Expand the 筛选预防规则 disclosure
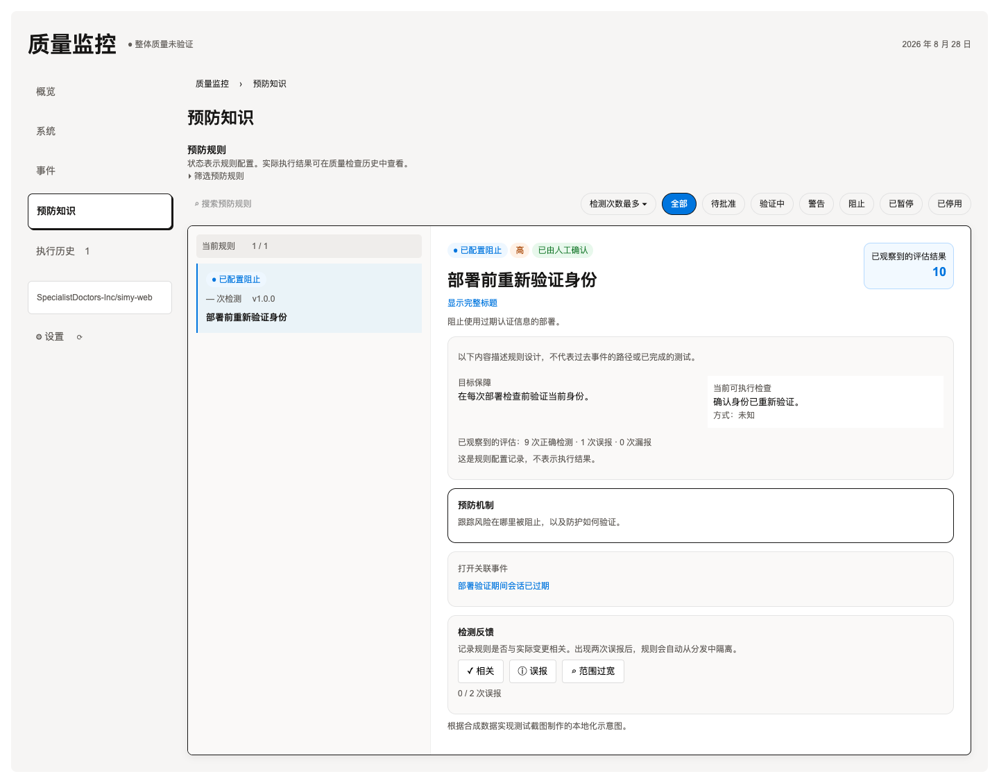Image resolution: width=999 pixels, height=783 pixels. (x=216, y=176)
